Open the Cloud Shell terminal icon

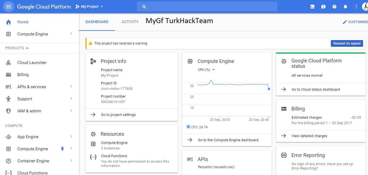point(312,6)
